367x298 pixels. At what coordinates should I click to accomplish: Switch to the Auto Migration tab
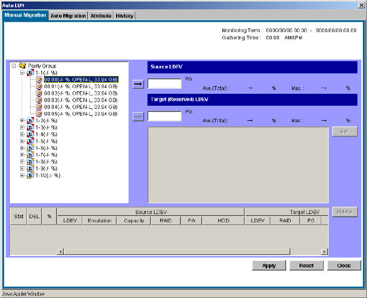point(68,16)
